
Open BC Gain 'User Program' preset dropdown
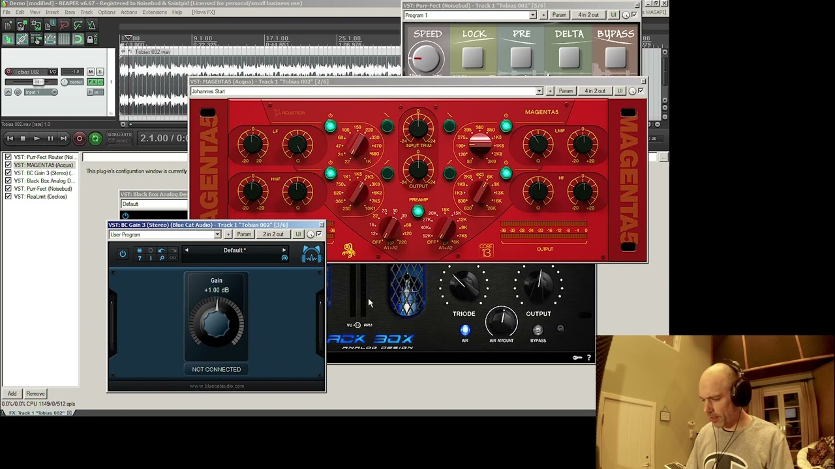pos(165,234)
